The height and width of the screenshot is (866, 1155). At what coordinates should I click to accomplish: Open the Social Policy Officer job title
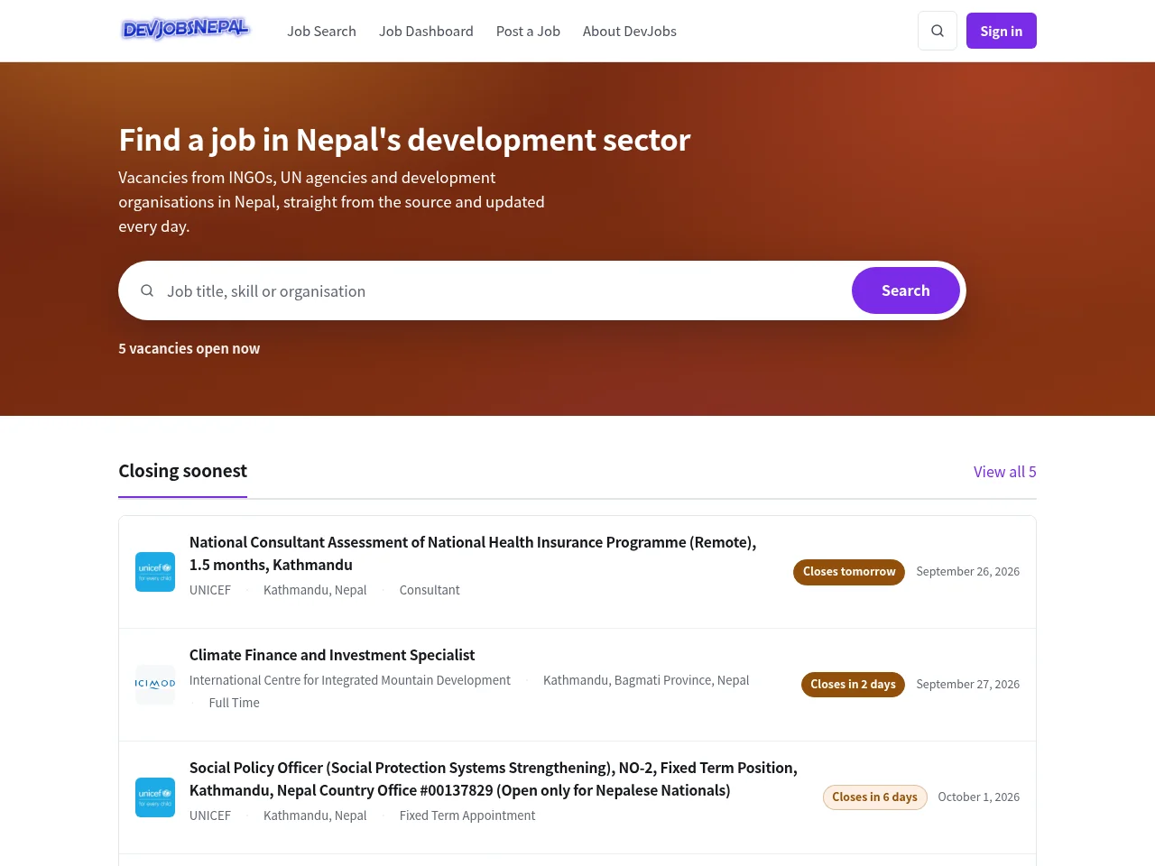coord(494,778)
